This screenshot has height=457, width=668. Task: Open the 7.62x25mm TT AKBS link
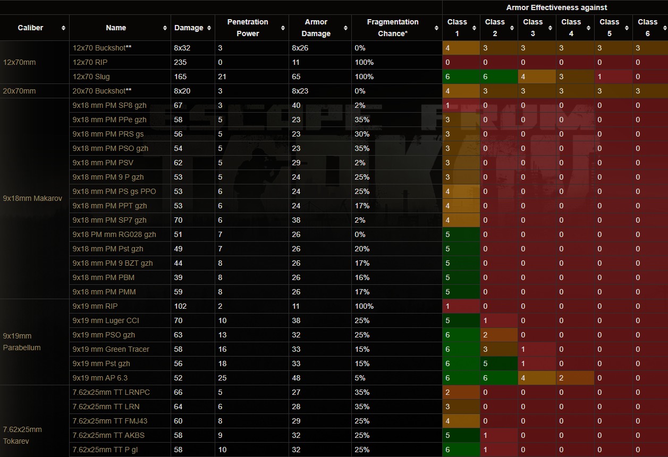click(x=108, y=435)
